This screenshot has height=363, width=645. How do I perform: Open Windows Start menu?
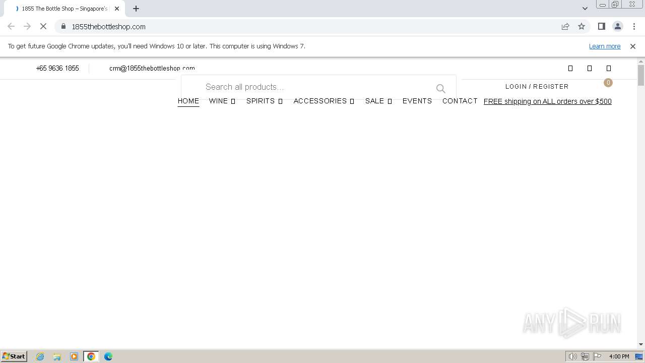[x=14, y=356]
